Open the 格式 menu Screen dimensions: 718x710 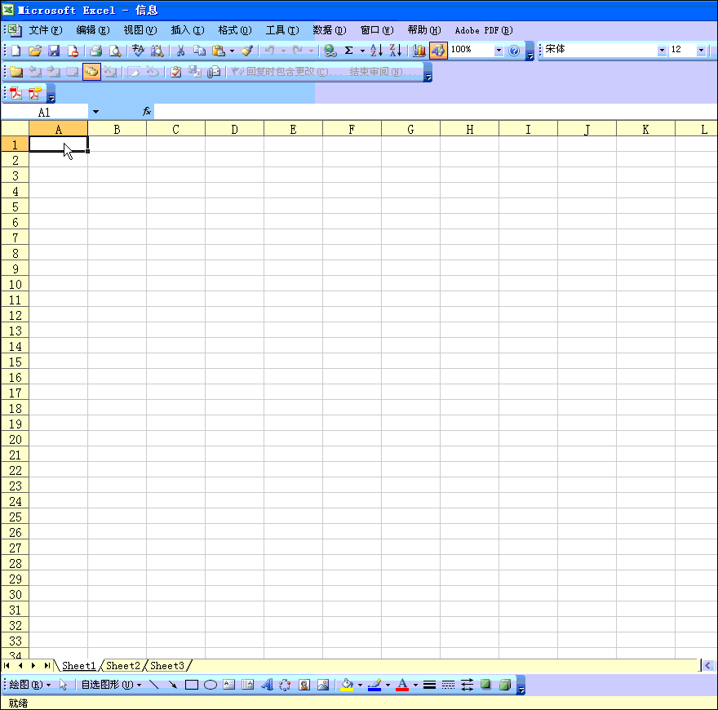[234, 30]
